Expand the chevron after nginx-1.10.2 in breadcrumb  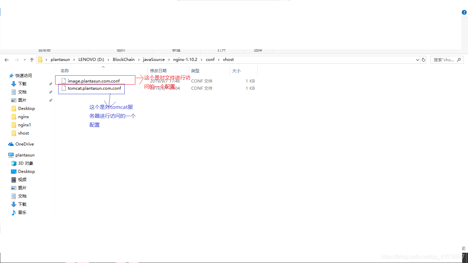[201, 60]
